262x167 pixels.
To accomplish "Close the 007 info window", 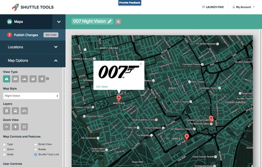I will point(141,64).
